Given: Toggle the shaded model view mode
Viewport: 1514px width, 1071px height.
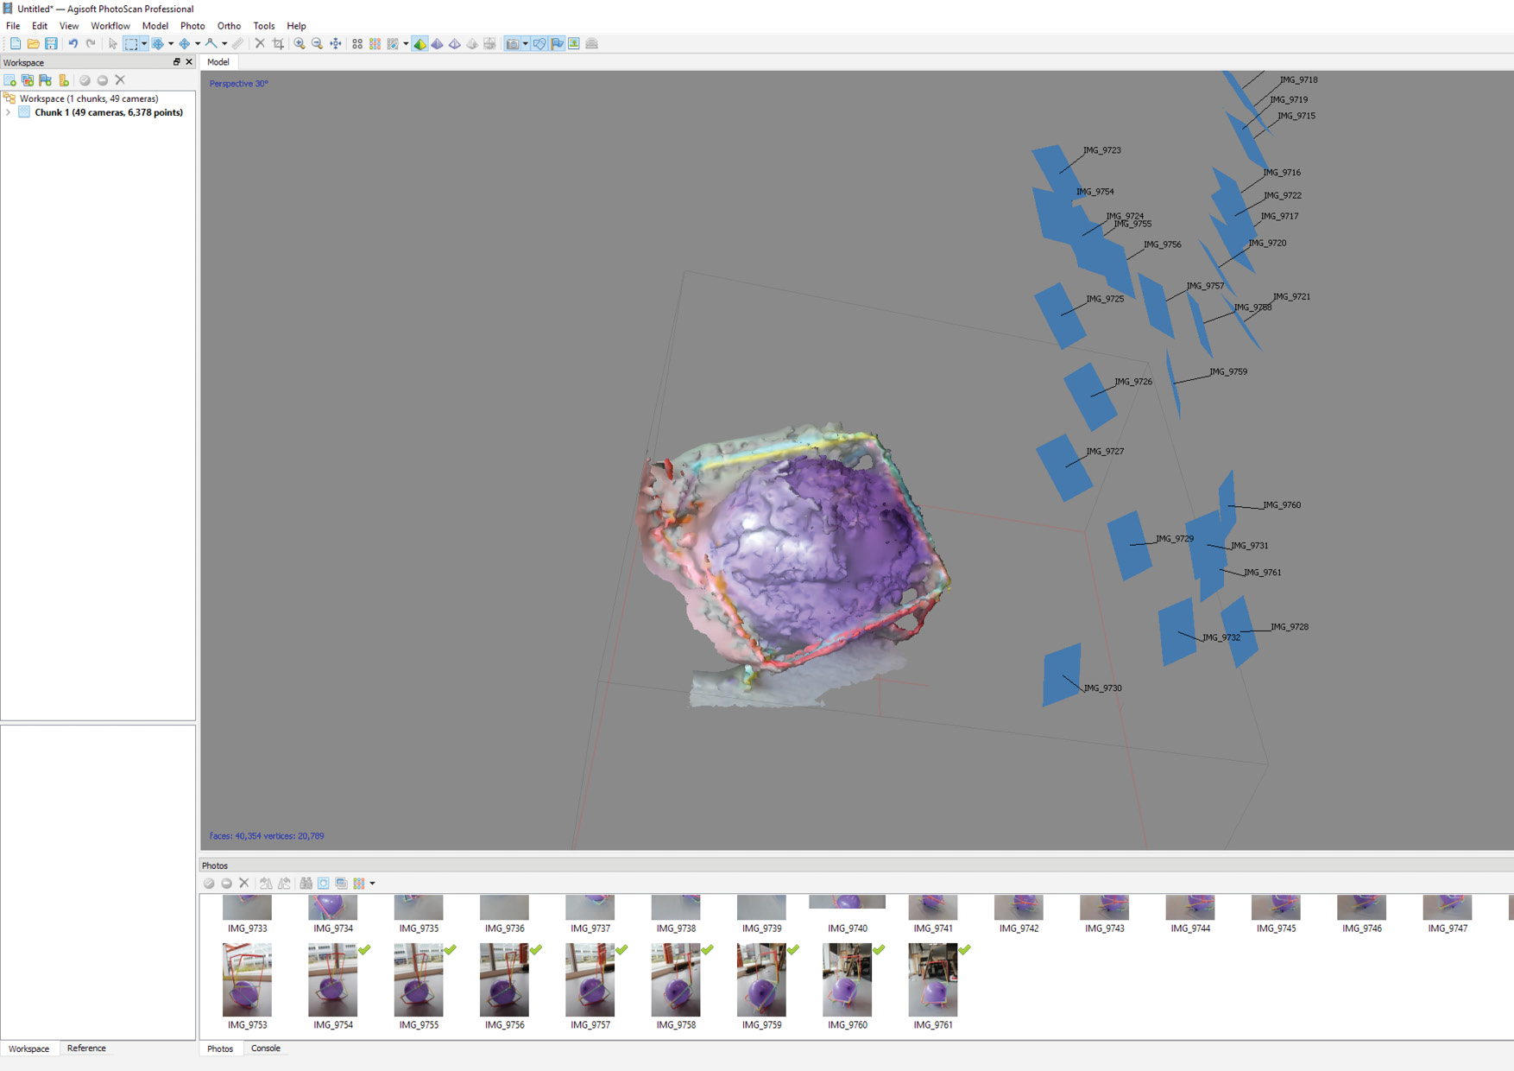Looking at the screenshot, I should point(420,44).
